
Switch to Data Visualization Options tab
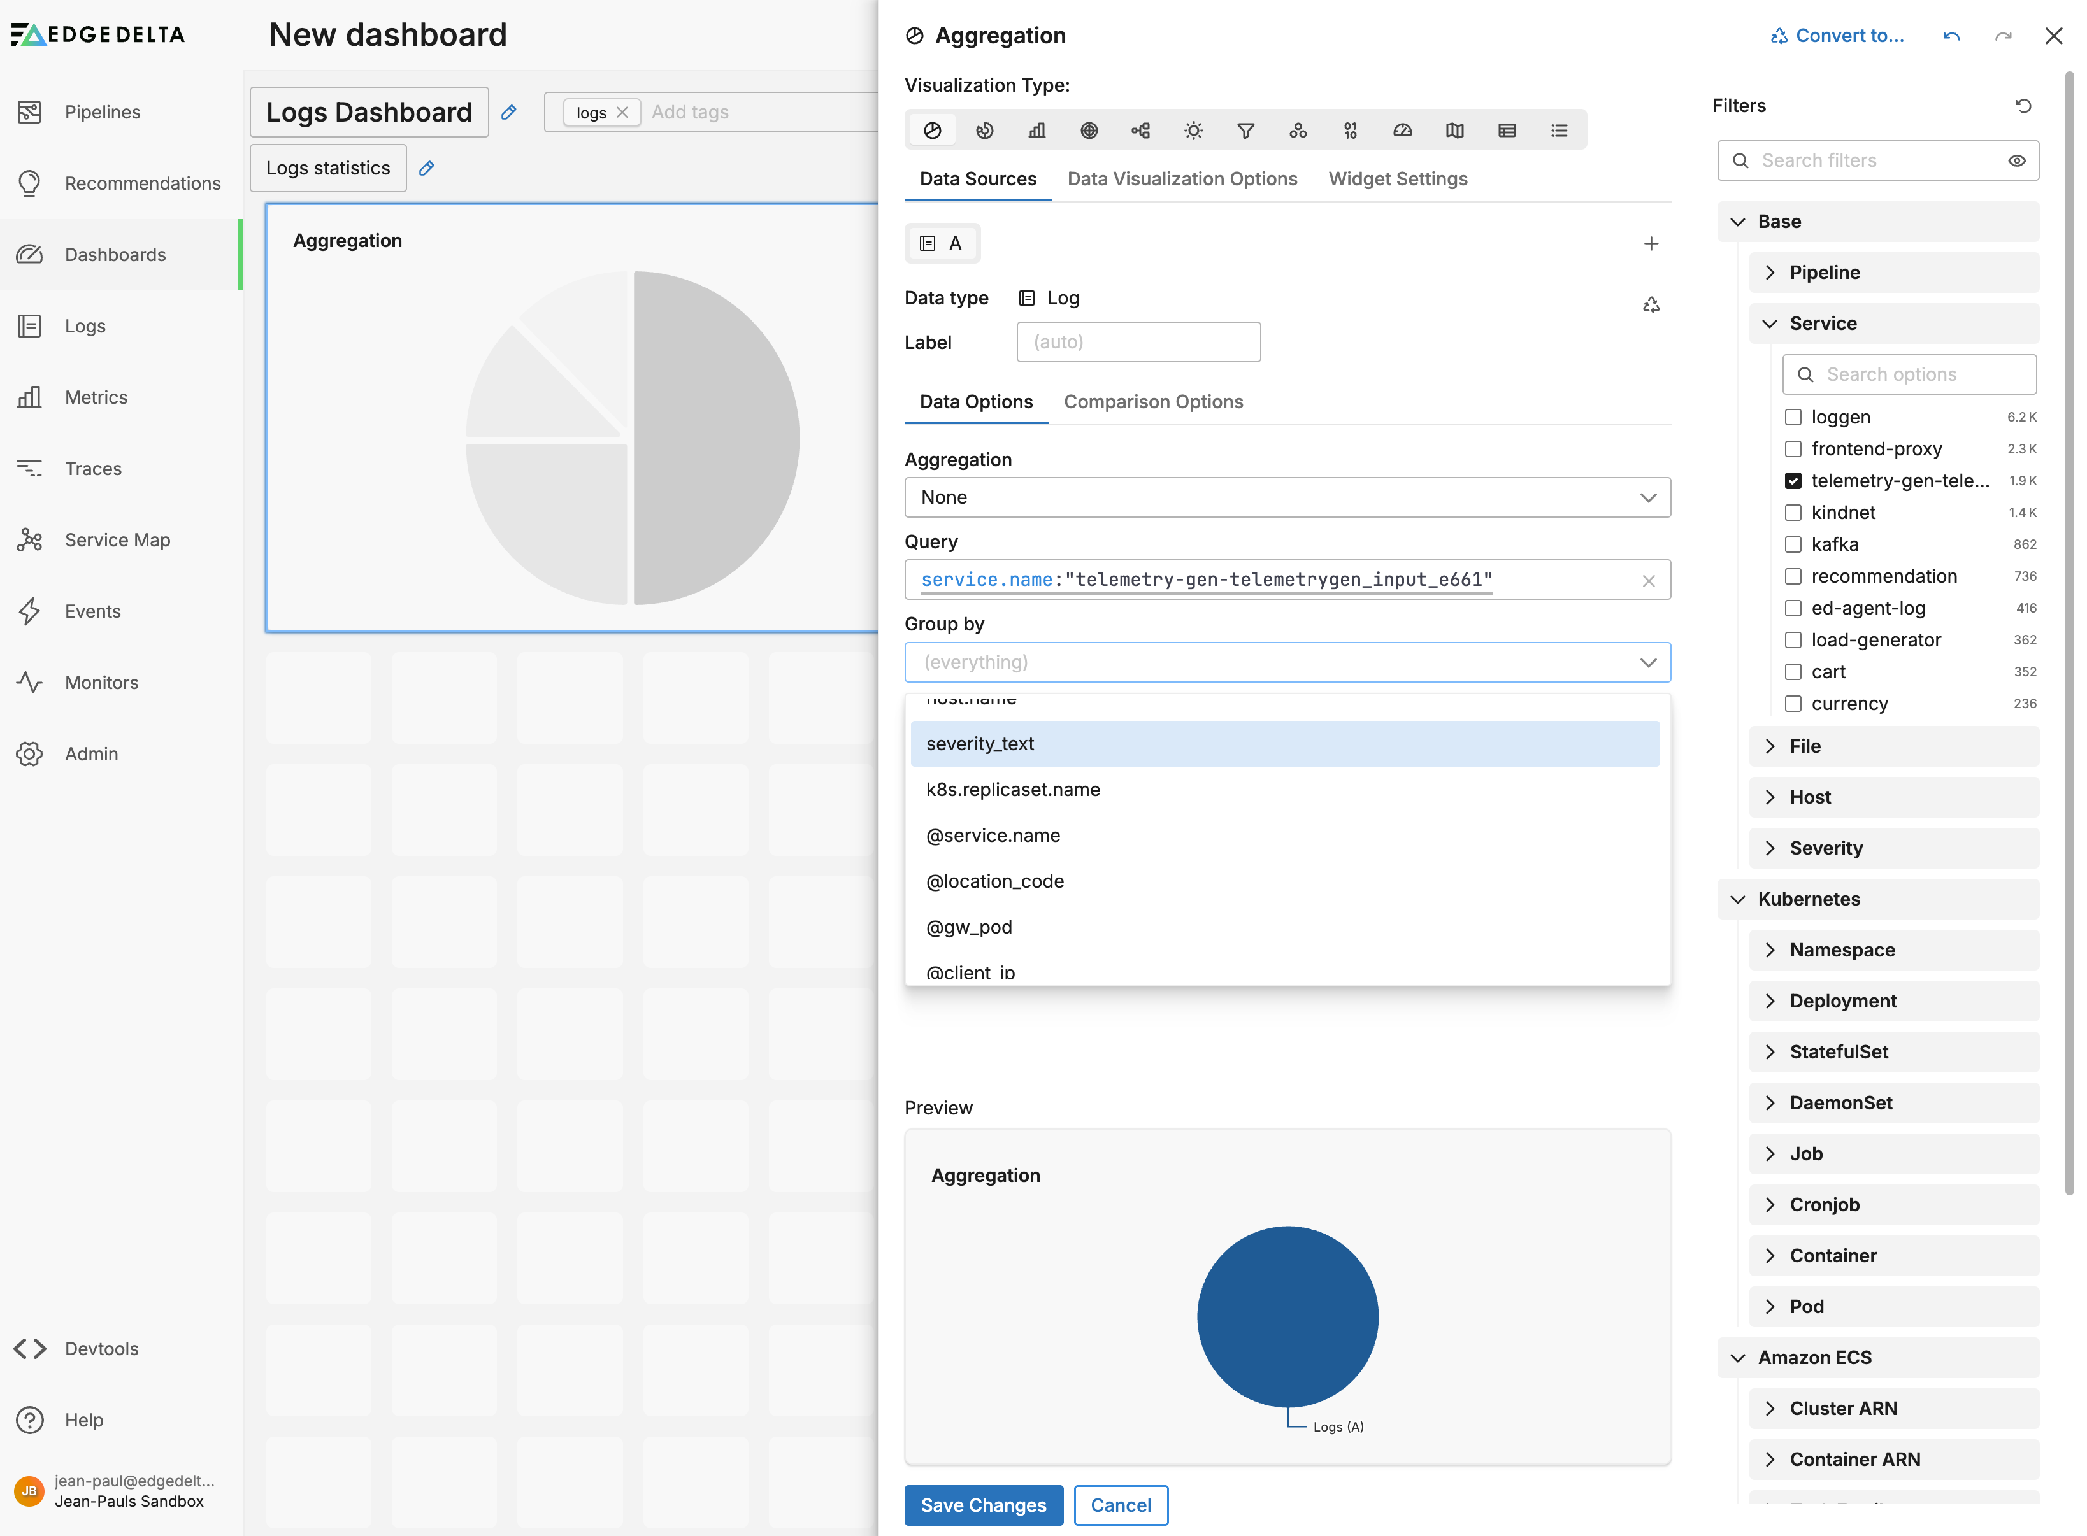(1182, 180)
